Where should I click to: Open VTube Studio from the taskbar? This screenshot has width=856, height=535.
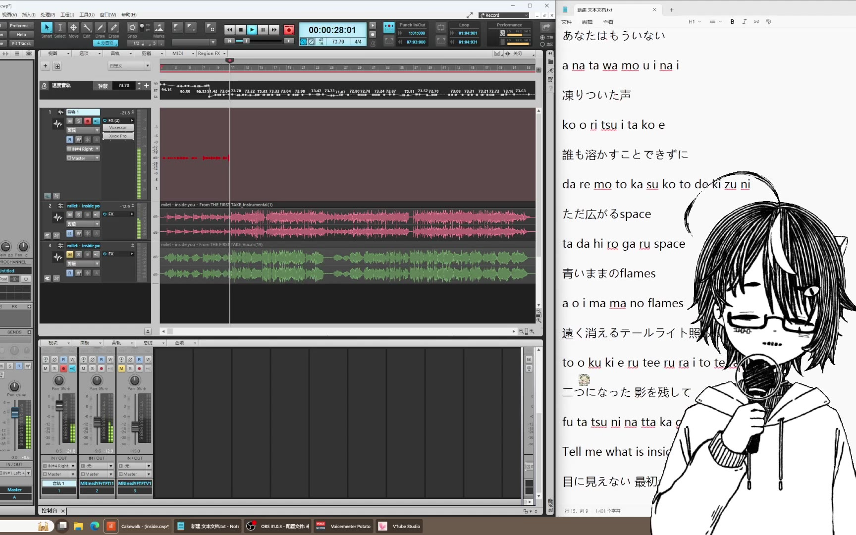point(399,526)
